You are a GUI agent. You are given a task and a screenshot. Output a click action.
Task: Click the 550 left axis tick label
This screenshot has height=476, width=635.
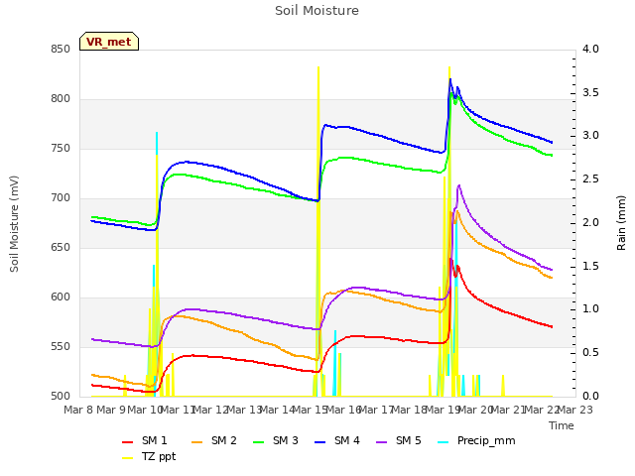click(x=61, y=347)
